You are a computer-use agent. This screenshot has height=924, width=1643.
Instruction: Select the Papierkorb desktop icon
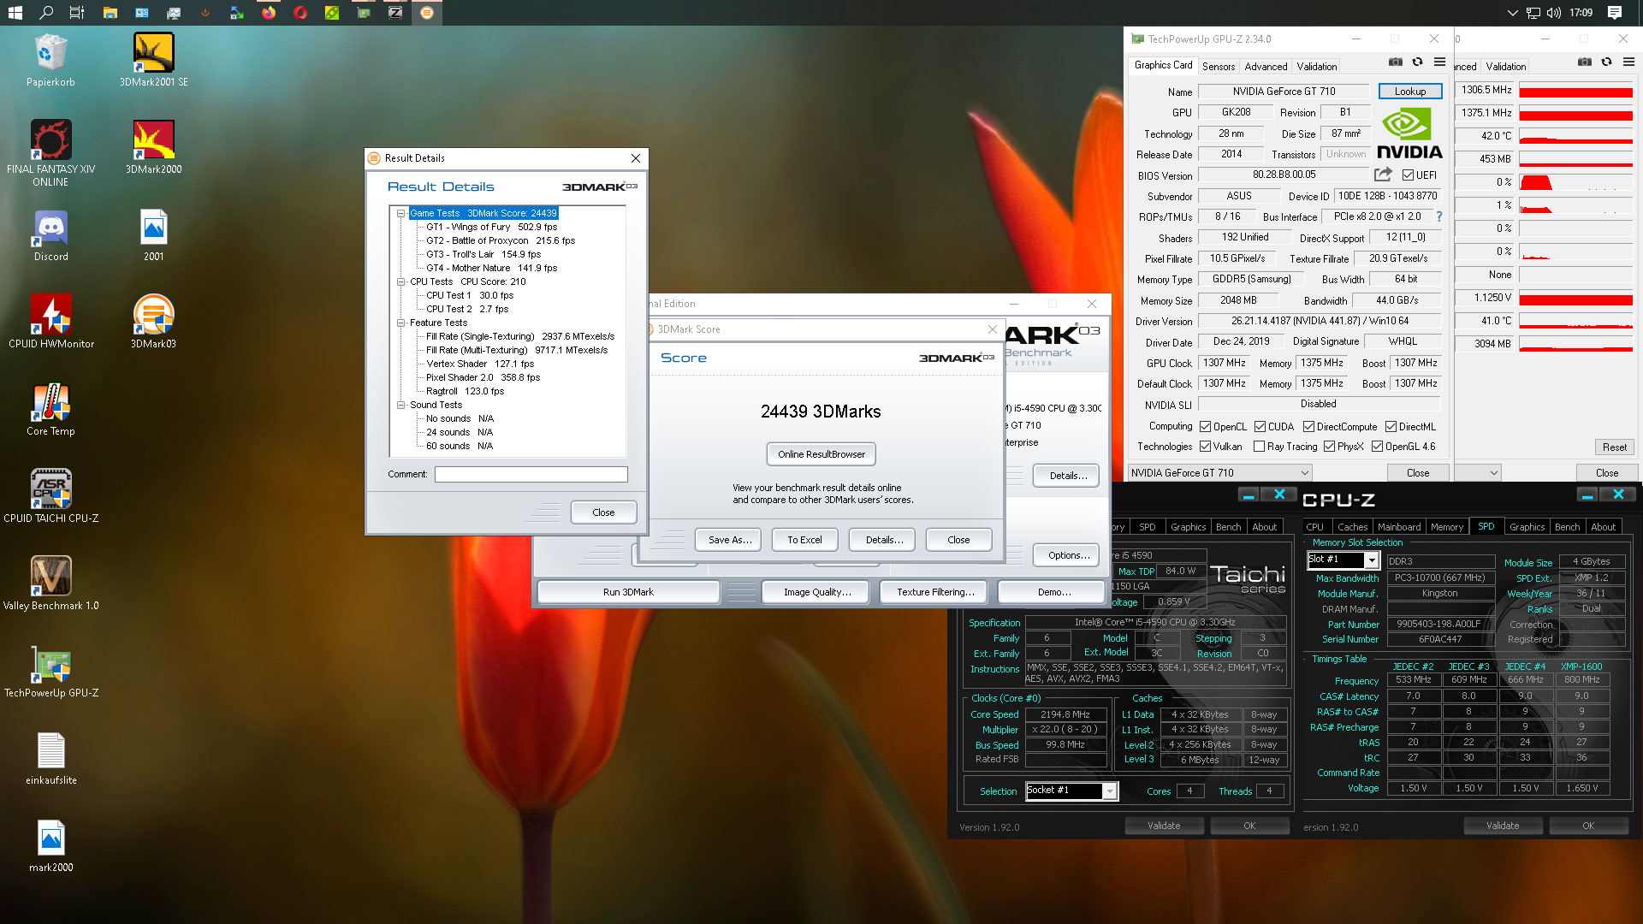point(50,60)
